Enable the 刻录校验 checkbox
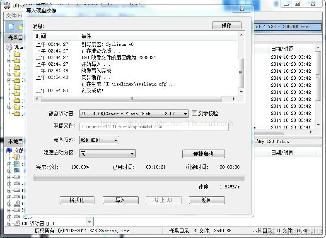Screen dimensions: 326x238 (x=194, y=113)
